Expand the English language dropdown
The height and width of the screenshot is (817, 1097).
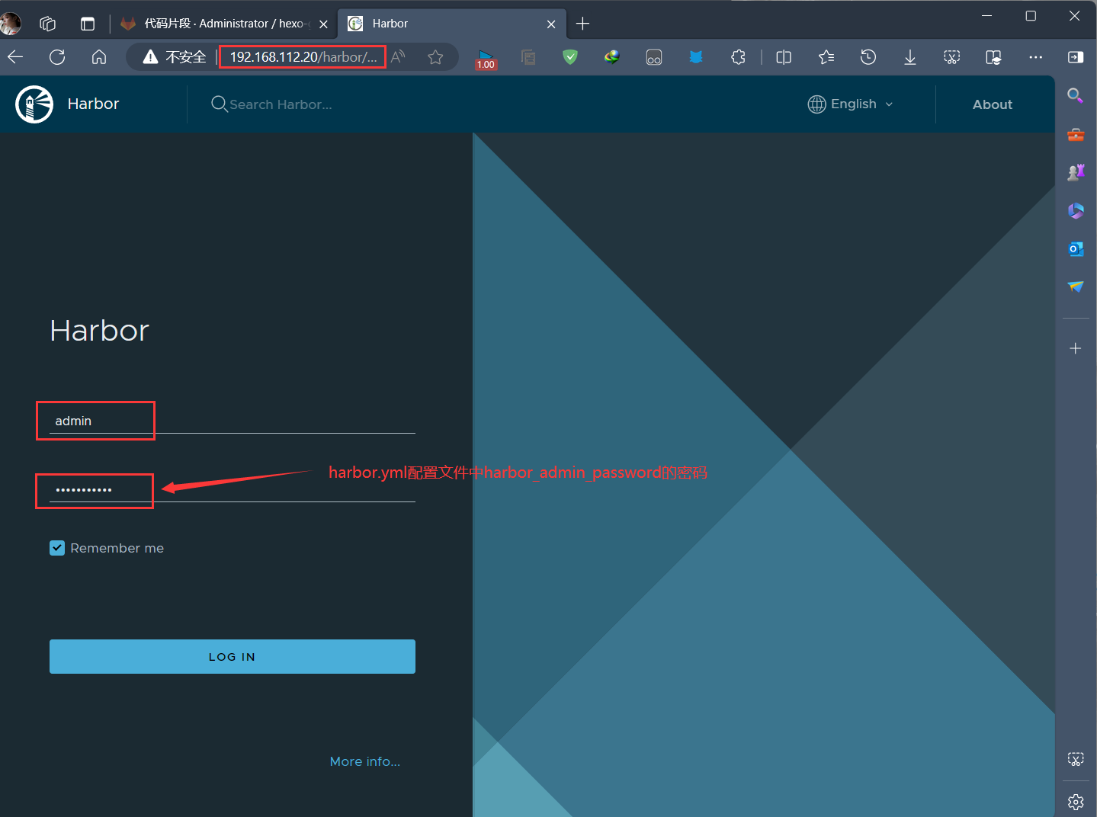click(x=851, y=104)
